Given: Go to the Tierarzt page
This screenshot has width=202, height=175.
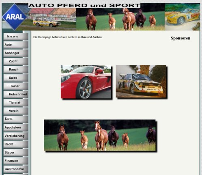Looking at the screenshot, I should [16, 103].
